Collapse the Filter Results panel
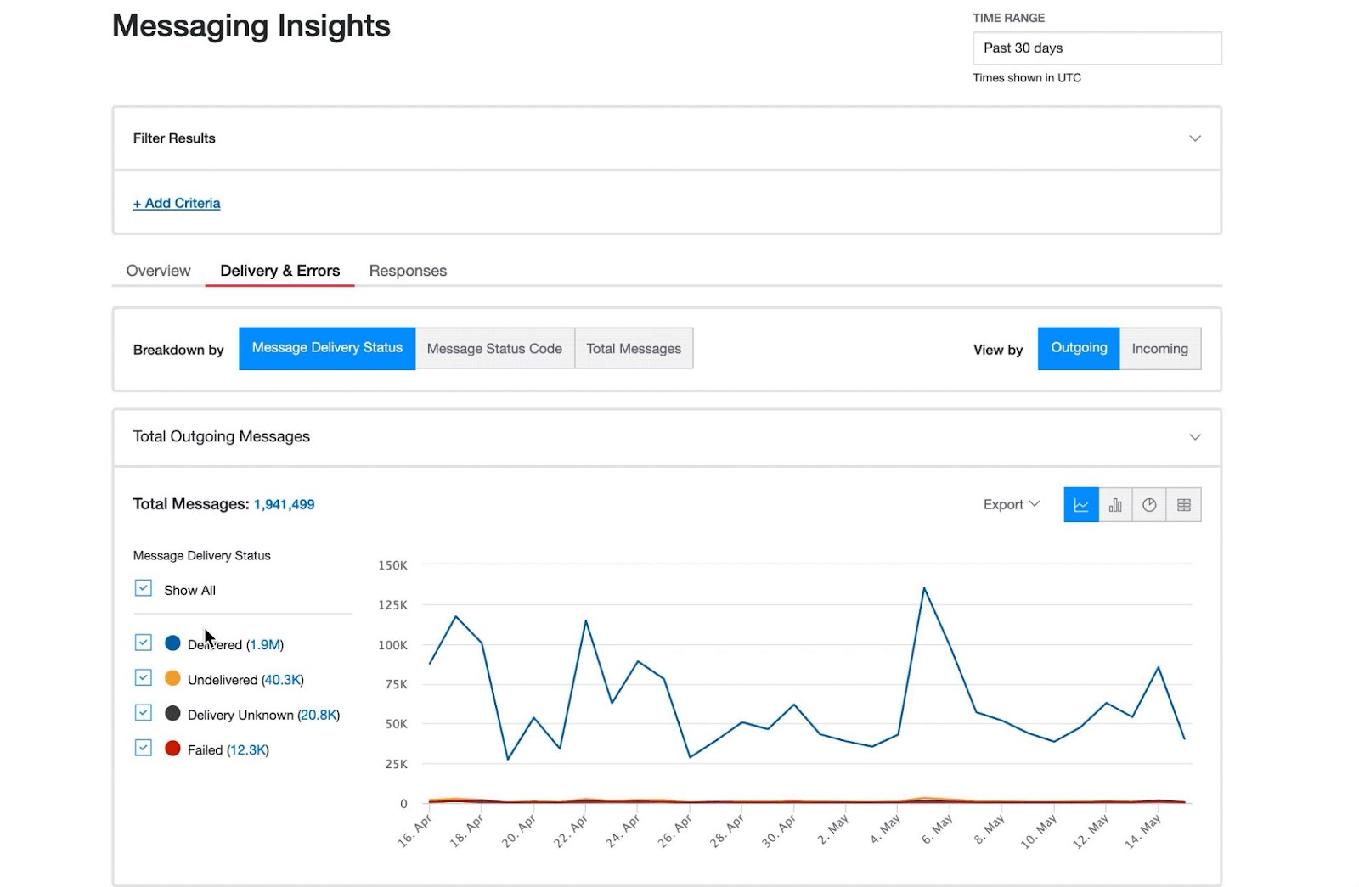 pyautogui.click(x=1194, y=138)
